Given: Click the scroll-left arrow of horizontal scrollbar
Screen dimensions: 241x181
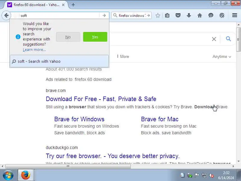Looking at the screenshot, I should 2,166.
